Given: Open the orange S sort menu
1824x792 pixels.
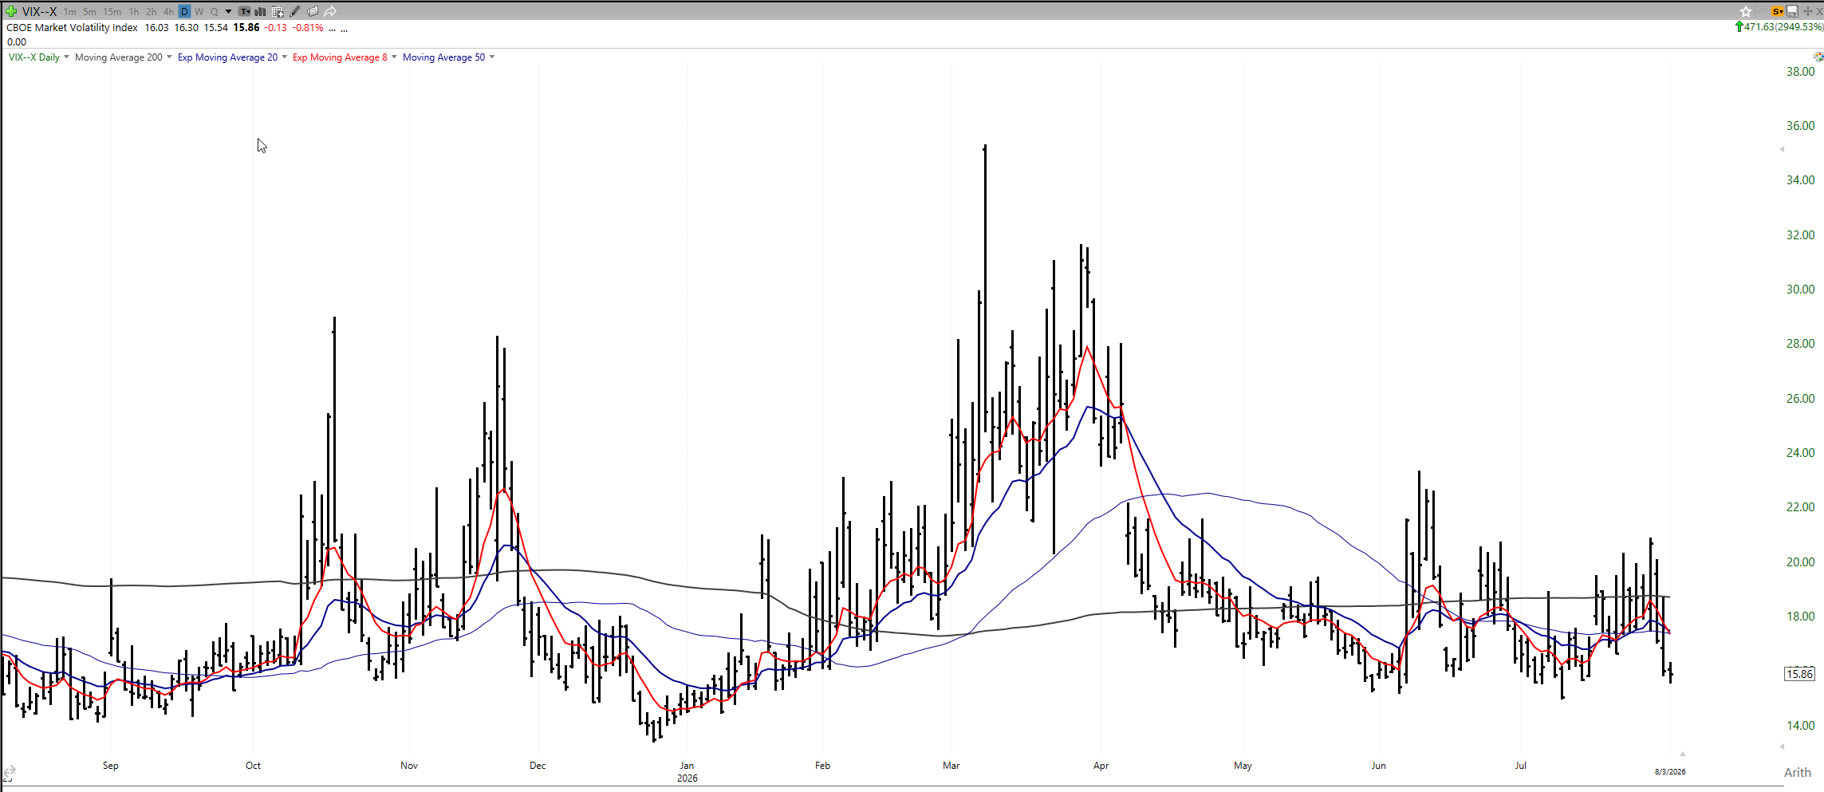Looking at the screenshot, I should tap(1778, 11).
